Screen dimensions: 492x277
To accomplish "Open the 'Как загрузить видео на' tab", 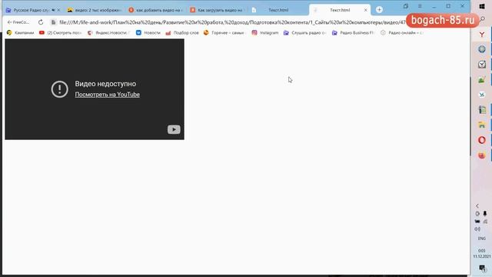I will click(x=218, y=10).
